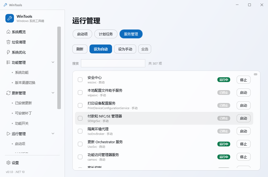Focus the 搜索 input field
Viewport: 268px width, 177px height.
[x=113, y=63]
